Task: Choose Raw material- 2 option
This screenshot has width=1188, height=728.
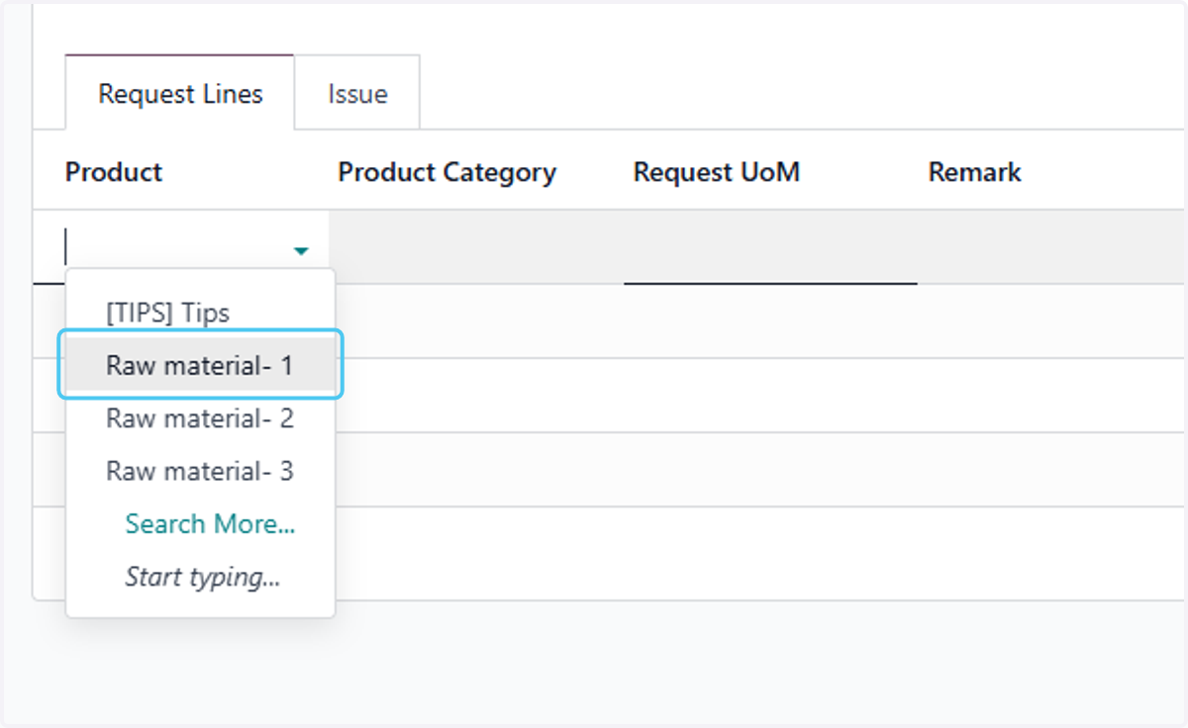Action: coord(200,418)
